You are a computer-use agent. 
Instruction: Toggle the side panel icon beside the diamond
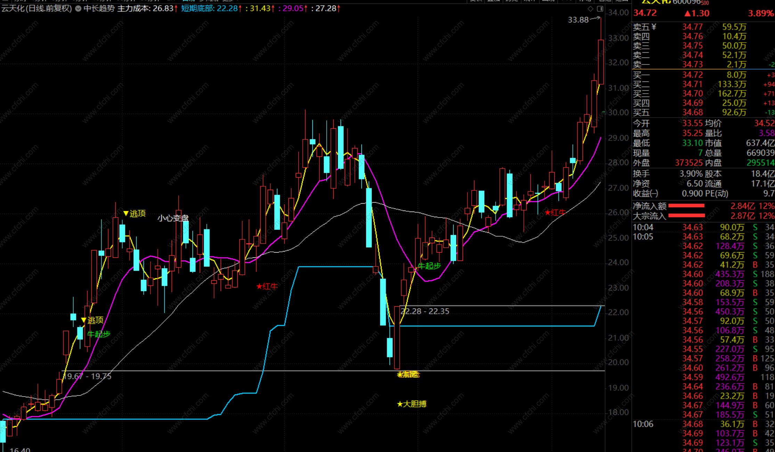pyautogui.click(x=600, y=9)
